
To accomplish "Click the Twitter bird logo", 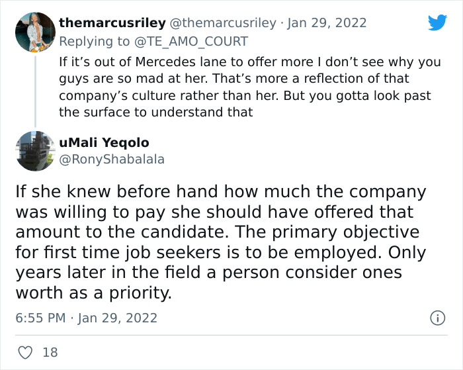I will click(x=437, y=23).
